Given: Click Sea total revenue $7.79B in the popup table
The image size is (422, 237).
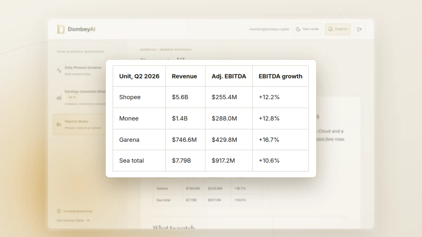Looking at the screenshot, I should 181,161.
